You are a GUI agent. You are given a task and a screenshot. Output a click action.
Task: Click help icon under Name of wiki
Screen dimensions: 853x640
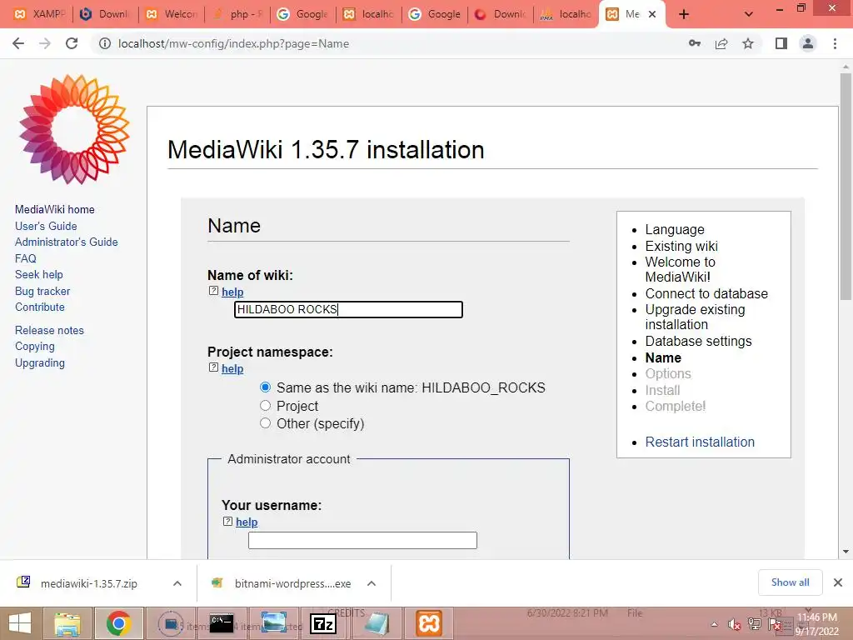pos(213,291)
